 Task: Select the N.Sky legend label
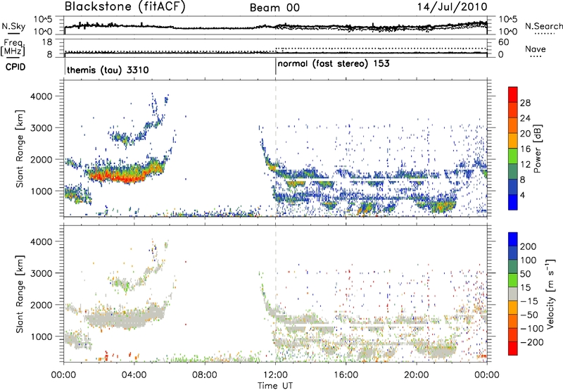[13, 26]
